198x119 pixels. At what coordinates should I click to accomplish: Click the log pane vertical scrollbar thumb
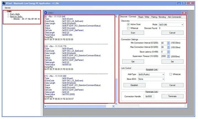(116, 90)
